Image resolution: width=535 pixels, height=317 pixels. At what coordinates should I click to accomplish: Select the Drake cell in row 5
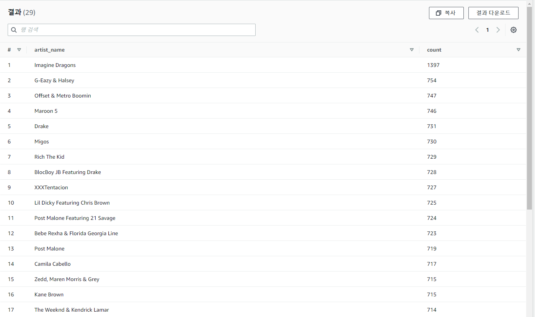click(41, 126)
